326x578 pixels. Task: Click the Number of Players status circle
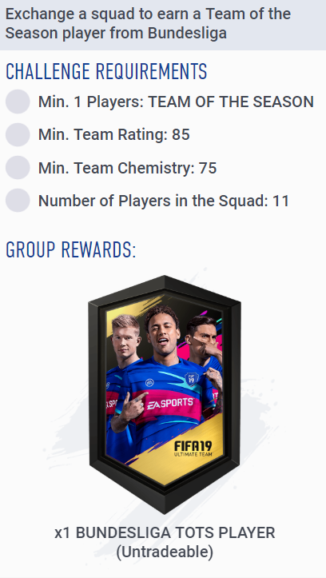18,201
